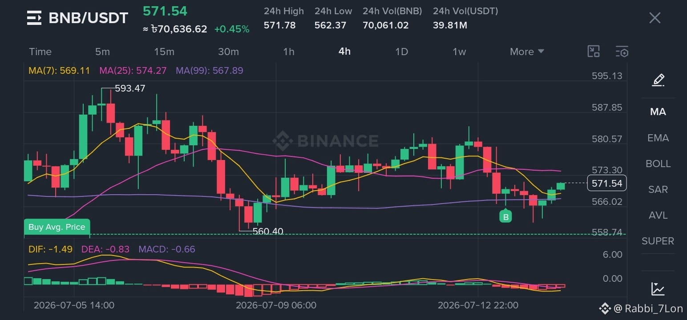Enable the SAR indicator
The image size is (687, 320).
[658, 189]
